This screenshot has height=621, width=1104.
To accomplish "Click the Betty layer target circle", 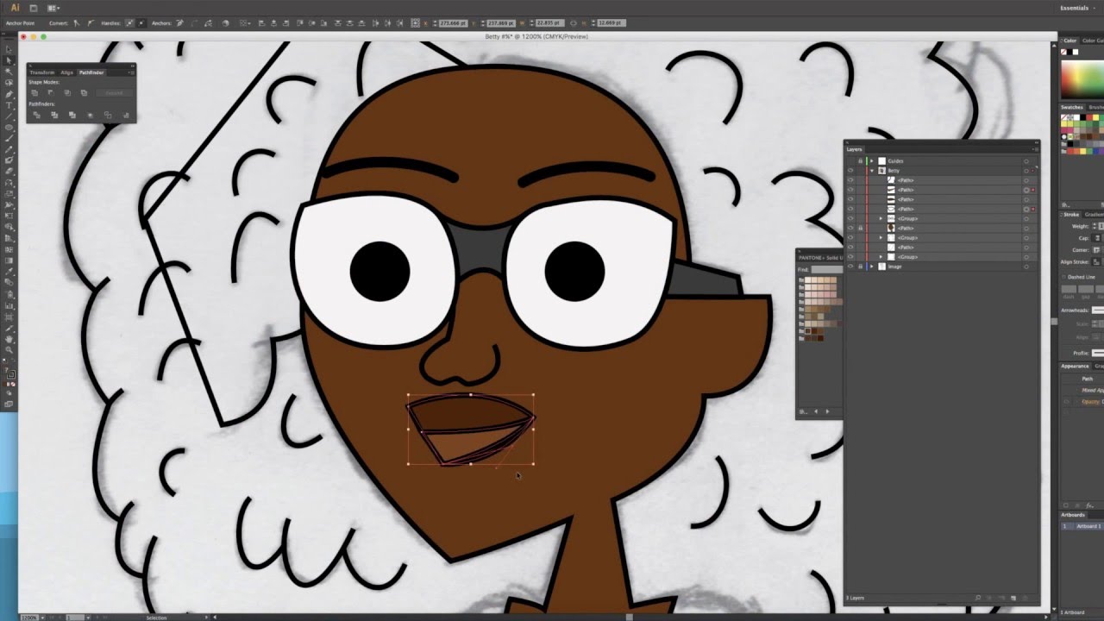I will click(1026, 171).
